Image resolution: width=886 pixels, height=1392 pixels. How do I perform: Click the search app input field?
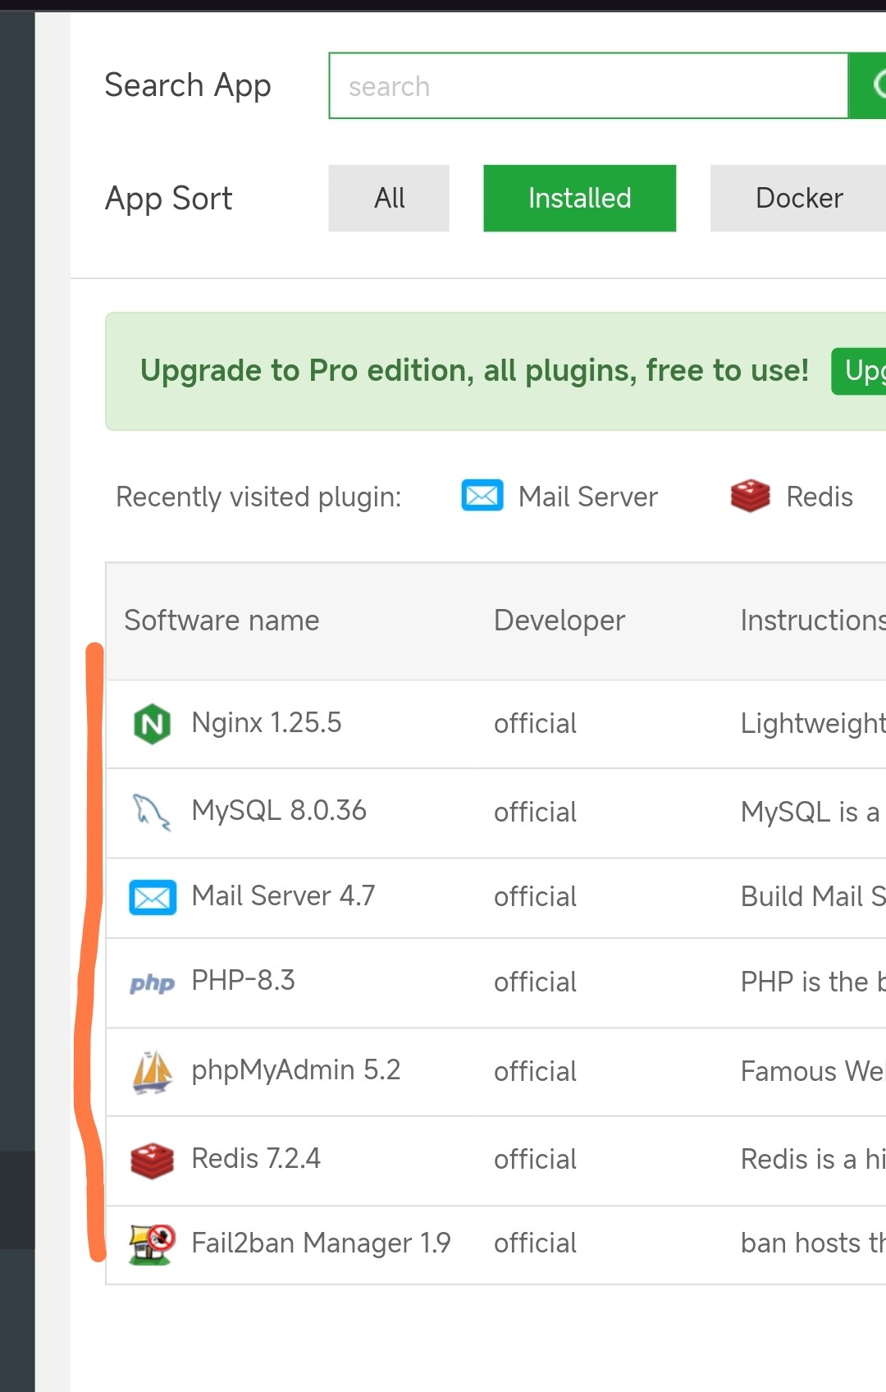(587, 86)
